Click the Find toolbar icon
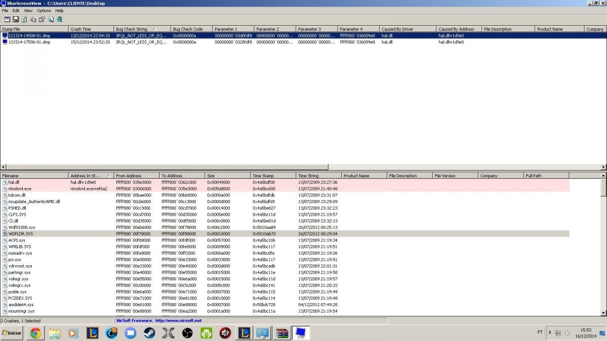 click(51, 19)
